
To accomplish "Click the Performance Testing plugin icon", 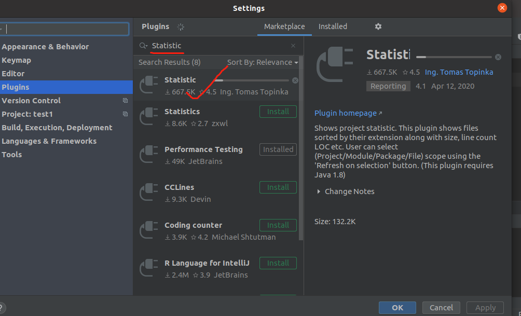I will coord(149,155).
